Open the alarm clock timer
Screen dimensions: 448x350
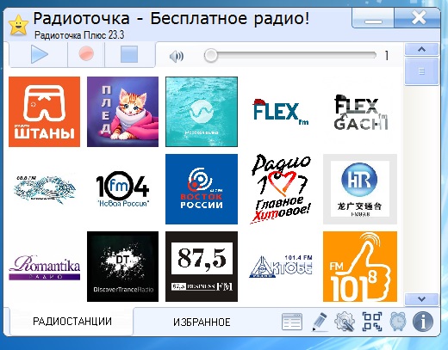pyautogui.click(x=398, y=322)
